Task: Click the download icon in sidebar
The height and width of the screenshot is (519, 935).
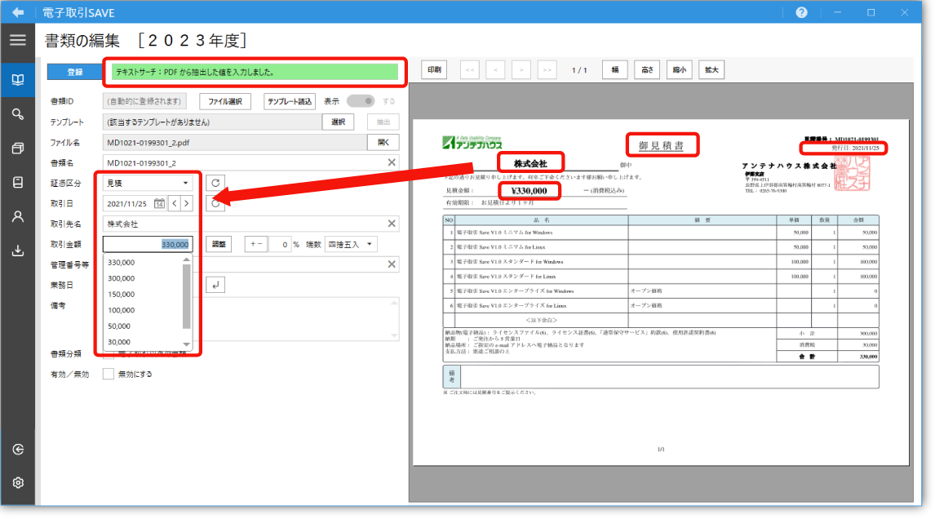Action: pyautogui.click(x=17, y=251)
